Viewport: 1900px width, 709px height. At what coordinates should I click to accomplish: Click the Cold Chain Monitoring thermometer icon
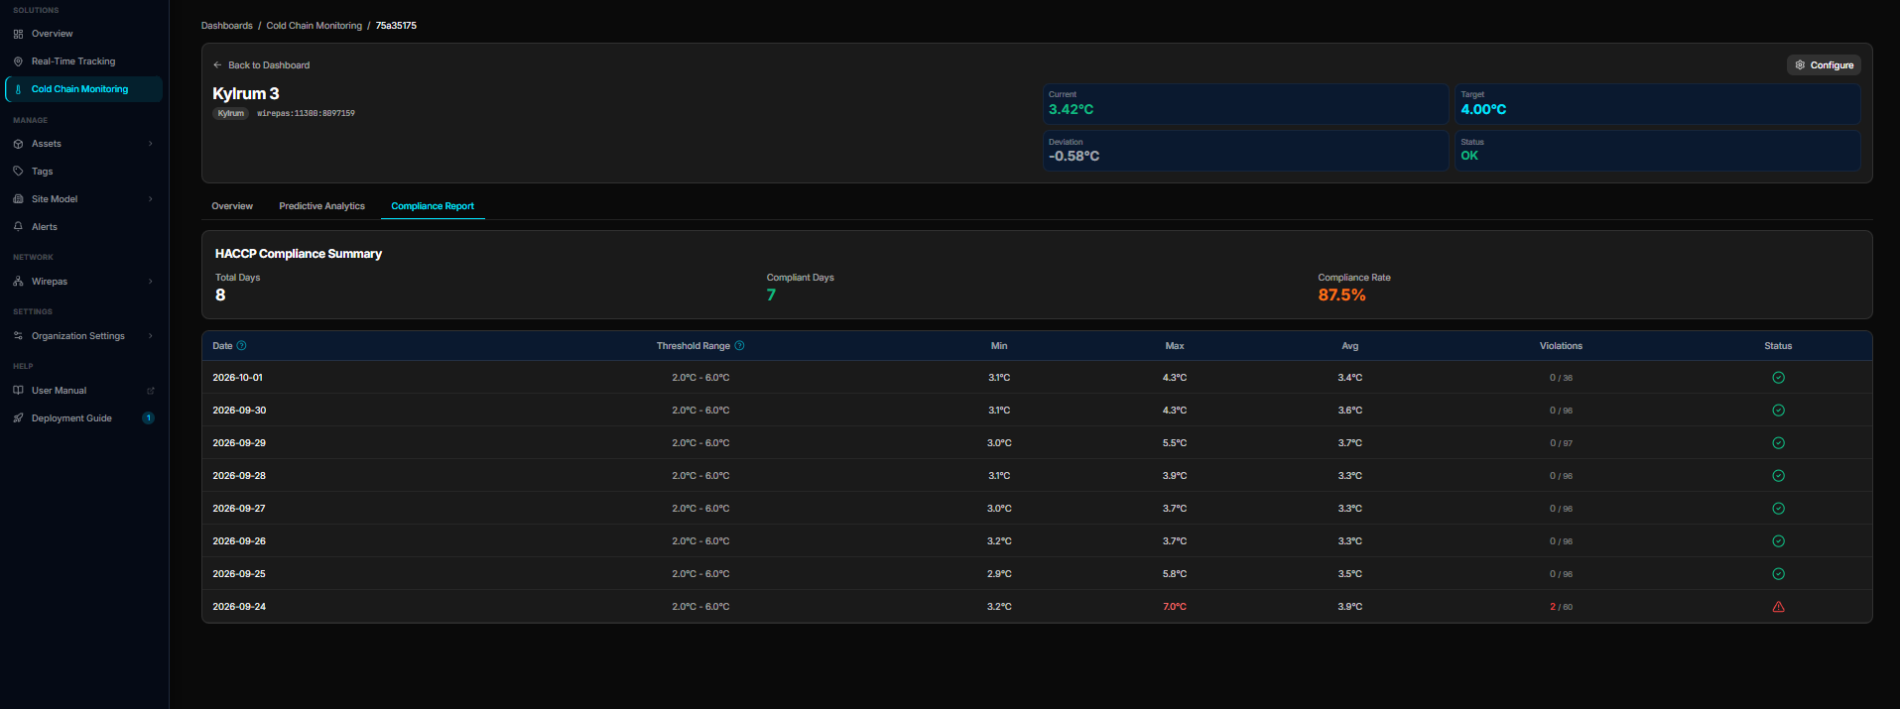point(18,89)
